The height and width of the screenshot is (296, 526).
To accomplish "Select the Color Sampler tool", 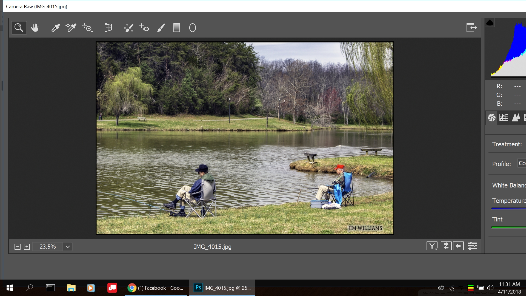I will (71, 28).
